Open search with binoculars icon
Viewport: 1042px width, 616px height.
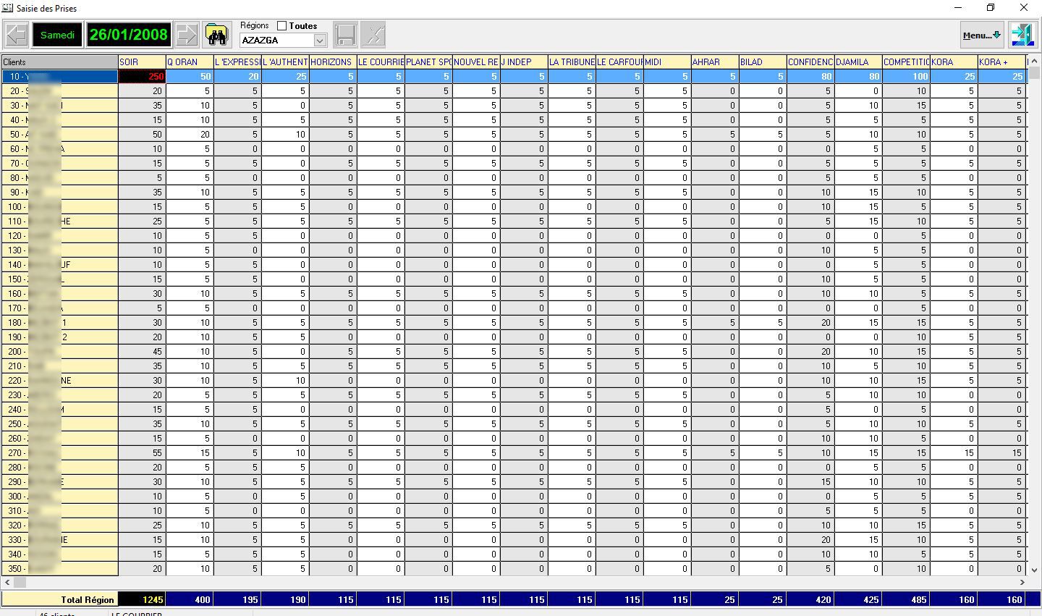[x=216, y=35]
